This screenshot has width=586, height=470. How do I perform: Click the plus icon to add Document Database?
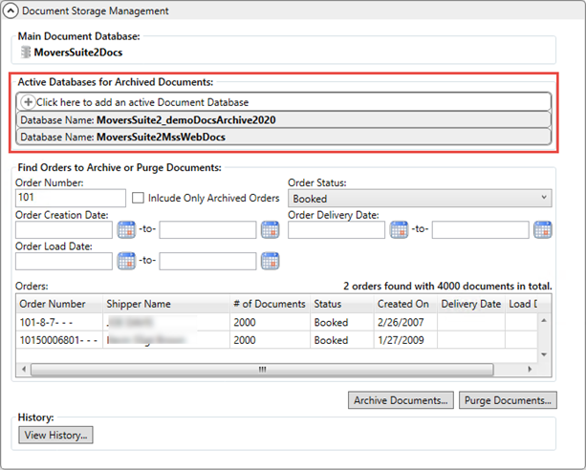28,101
